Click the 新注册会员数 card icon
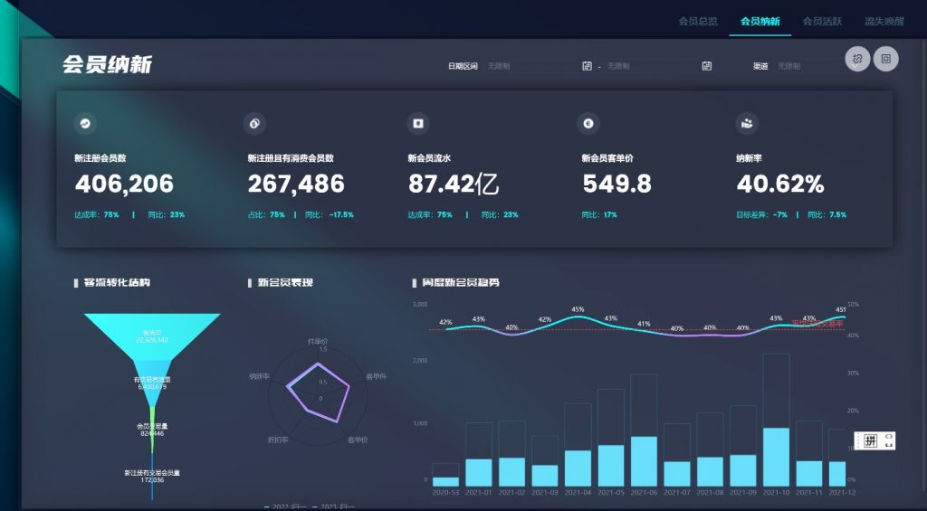 click(x=84, y=123)
